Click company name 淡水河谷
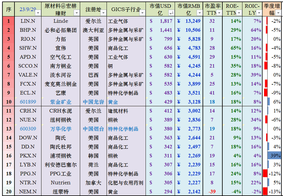283x196 pixels. [x=61, y=75]
